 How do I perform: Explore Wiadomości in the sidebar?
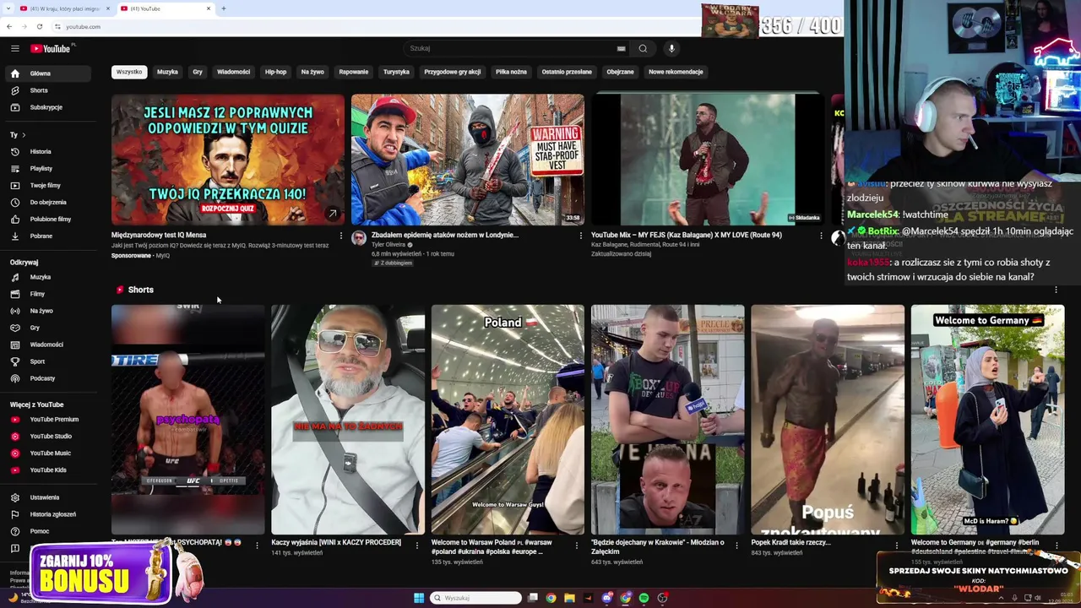tap(47, 345)
